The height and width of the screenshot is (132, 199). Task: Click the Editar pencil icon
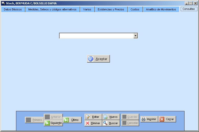88,117
